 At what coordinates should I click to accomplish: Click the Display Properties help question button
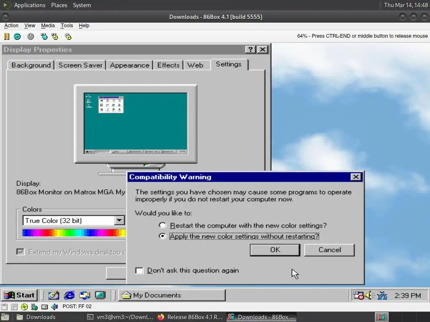click(250, 49)
